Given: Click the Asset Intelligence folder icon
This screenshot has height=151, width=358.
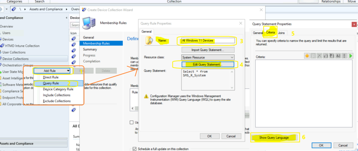Looking at the screenshot, I should pyautogui.click(x=1, y=78).
